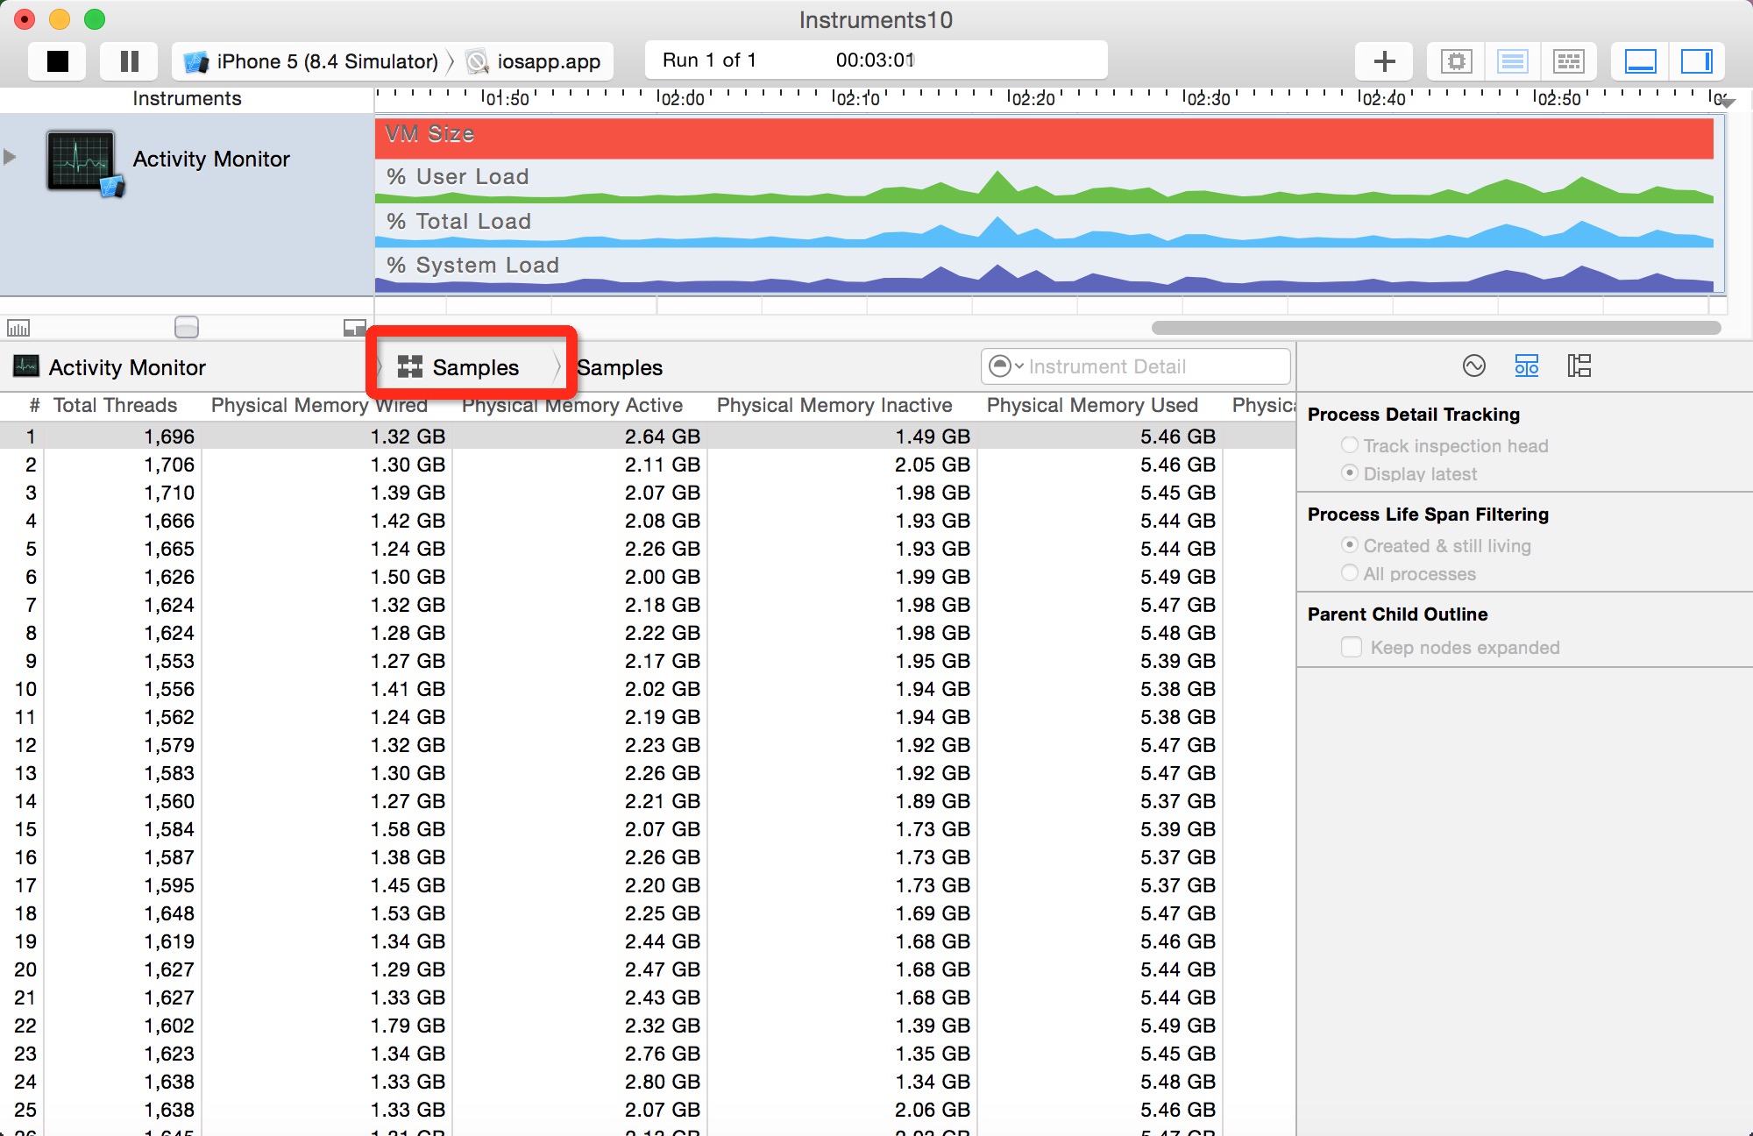Viewport: 1753px width, 1136px height.
Task: Select sample row 15 with 1,584 threads
Action: [648, 829]
